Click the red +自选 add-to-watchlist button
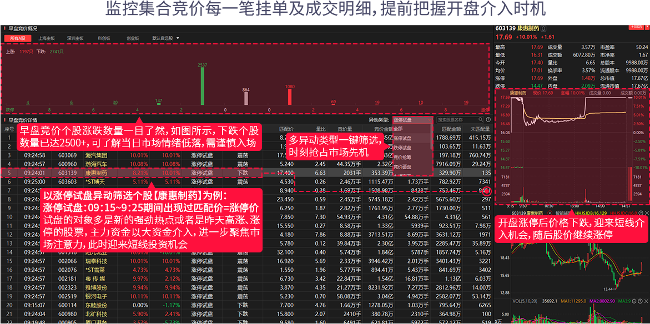650x324 pixels. (636, 27)
